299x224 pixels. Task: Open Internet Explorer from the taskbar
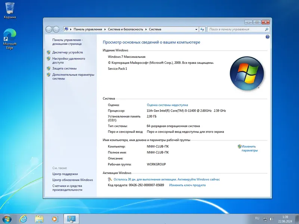click(x=24, y=220)
